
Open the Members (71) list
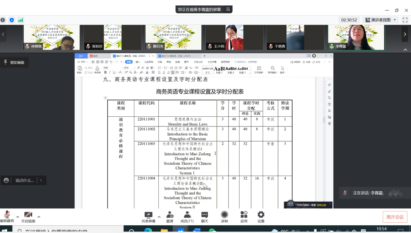tap(187, 215)
